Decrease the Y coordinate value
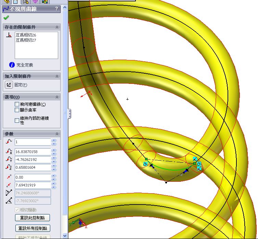Viewport: 258px width, 239px height. (x=54, y=162)
